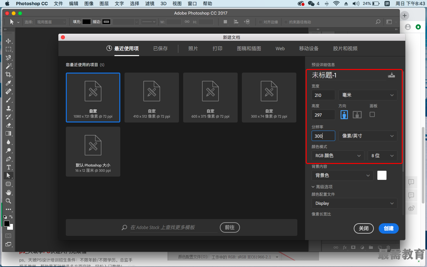This screenshot has width=427, height=267.
Task: Select the Rectangular Marquee tool
Action: coord(8,50)
